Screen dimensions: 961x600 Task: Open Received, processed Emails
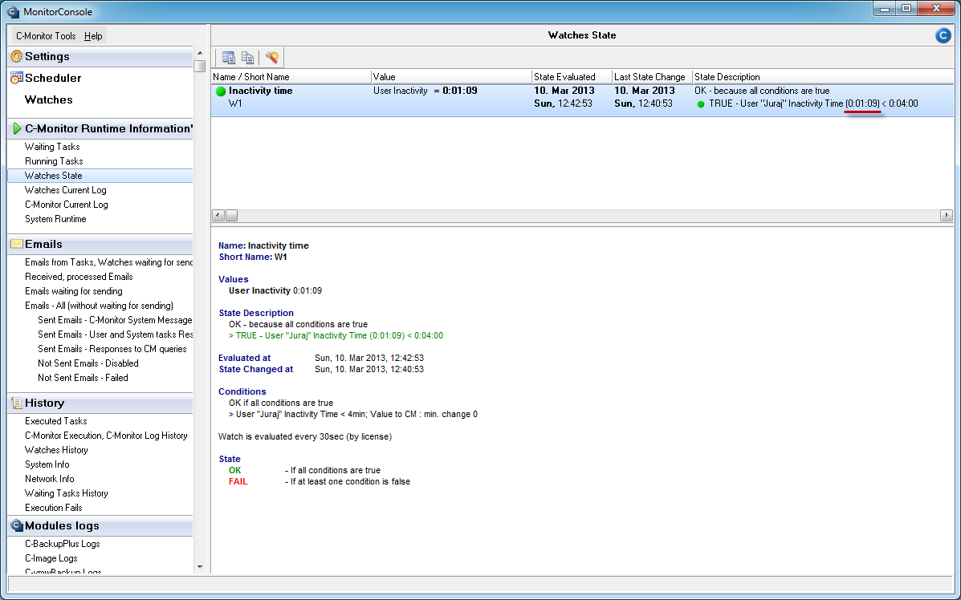tap(79, 277)
